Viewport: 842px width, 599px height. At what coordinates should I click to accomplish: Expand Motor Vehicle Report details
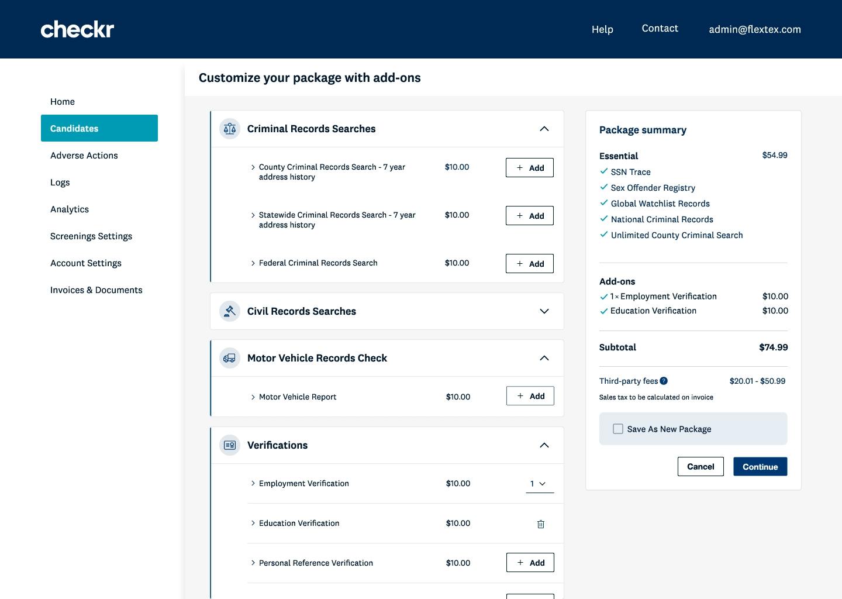tap(253, 397)
